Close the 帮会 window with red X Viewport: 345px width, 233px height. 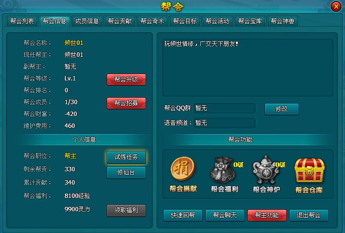336,6
